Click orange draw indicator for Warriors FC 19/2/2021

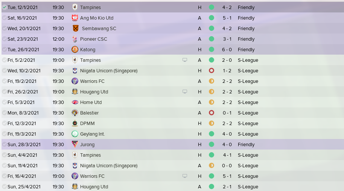pos(212,81)
